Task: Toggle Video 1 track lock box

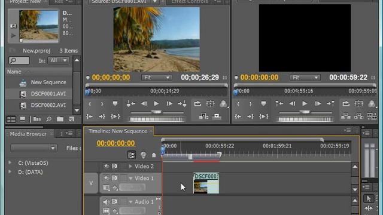Action: click(x=123, y=178)
